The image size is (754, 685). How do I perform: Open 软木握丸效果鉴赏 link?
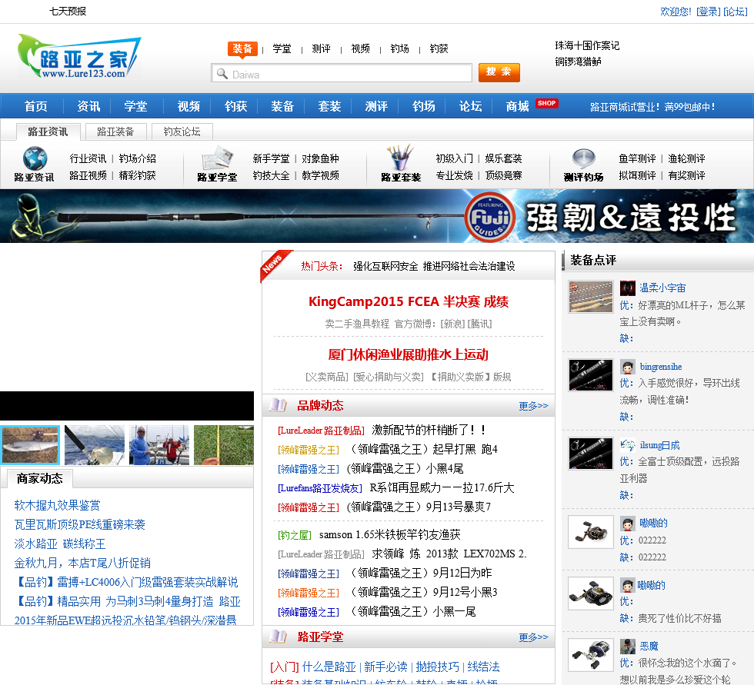click(57, 505)
